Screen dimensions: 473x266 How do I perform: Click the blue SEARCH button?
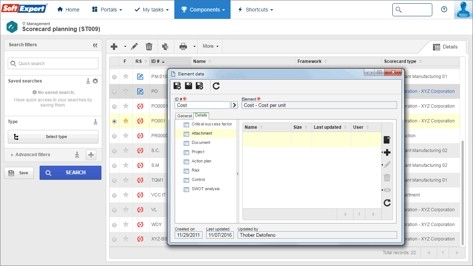[70, 173]
